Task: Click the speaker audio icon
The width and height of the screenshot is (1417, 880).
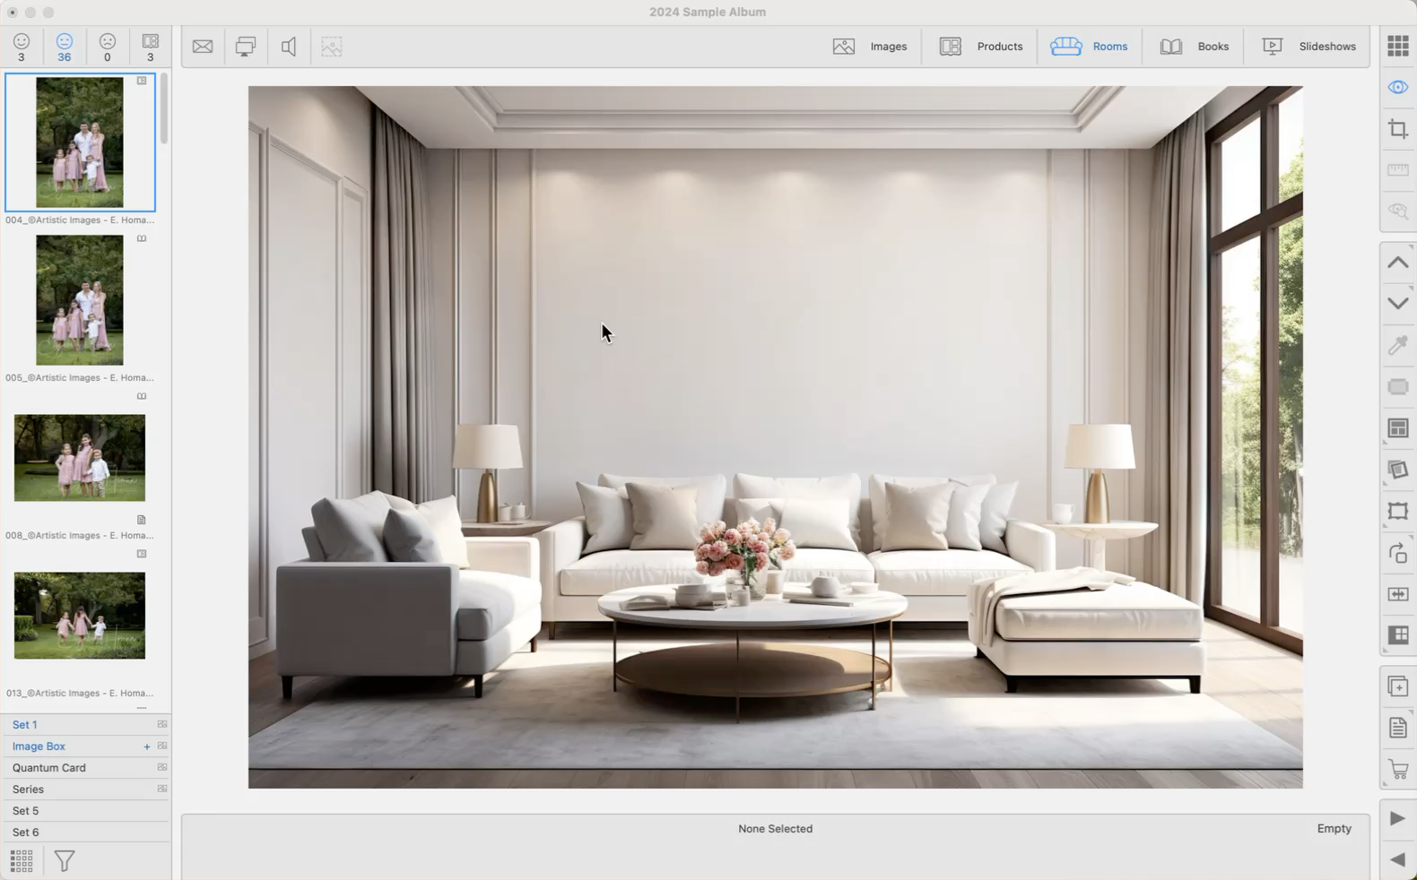Action: tap(289, 47)
